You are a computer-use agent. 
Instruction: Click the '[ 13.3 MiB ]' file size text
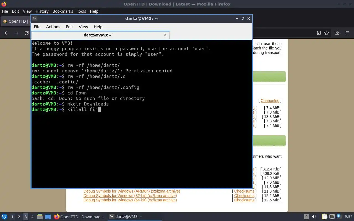[x=272, y=117]
